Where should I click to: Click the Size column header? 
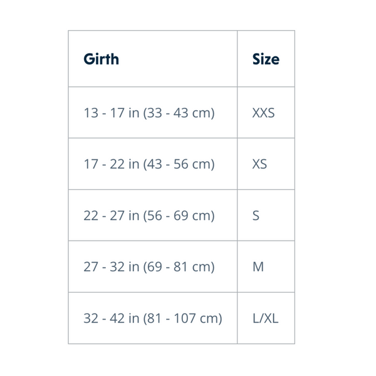pos(266,60)
